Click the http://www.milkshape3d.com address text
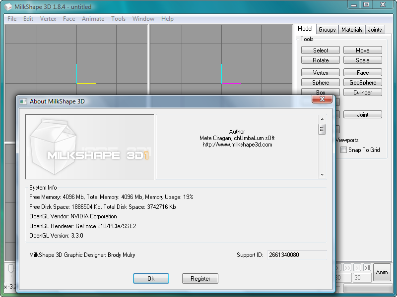The width and height of the screenshot is (397, 297). pos(237,145)
